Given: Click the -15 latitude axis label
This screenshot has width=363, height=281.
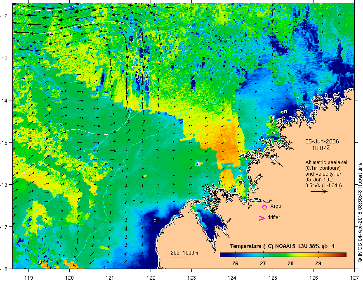Looking at the screenshot, I should (5, 142).
